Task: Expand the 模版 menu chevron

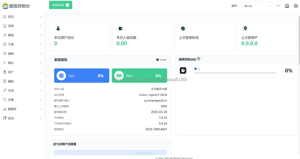Action: point(41,81)
